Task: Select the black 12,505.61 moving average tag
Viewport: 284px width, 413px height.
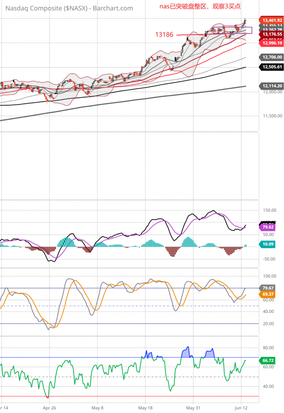Action: 271,67
